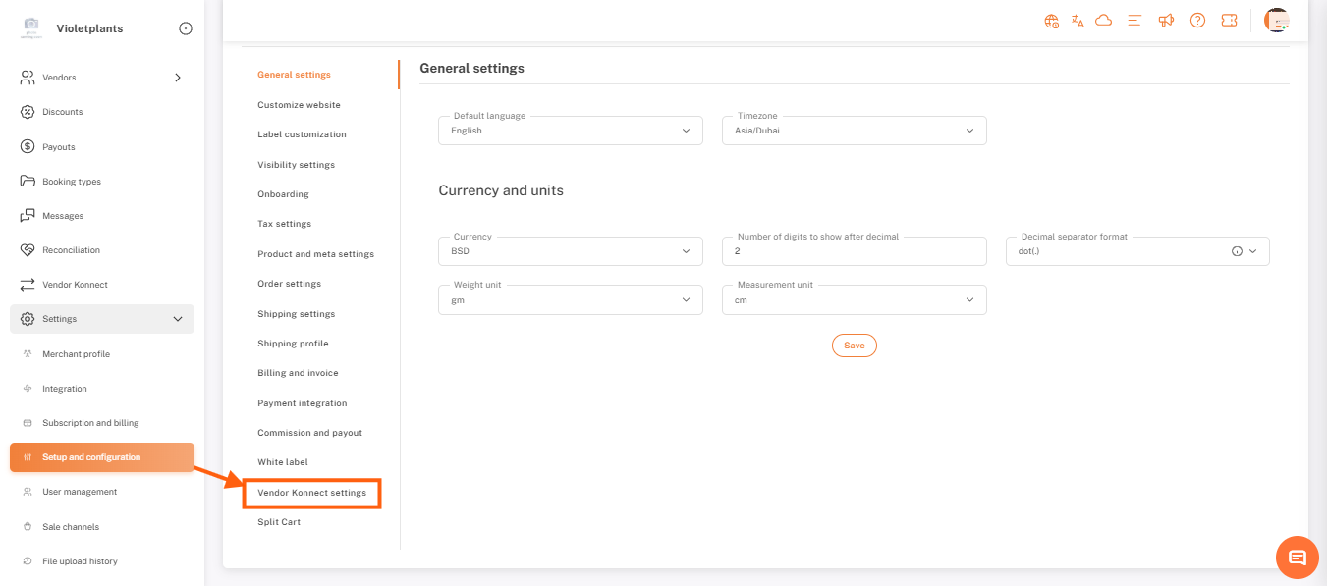The width and height of the screenshot is (1327, 586).
Task: Expand the Timezone dropdown
Action: click(x=854, y=131)
